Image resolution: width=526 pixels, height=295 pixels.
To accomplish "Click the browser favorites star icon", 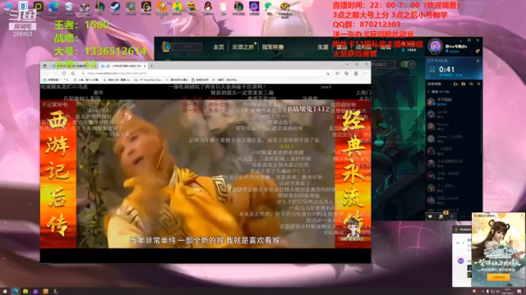I will pyautogui.click(x=337, y=73).
